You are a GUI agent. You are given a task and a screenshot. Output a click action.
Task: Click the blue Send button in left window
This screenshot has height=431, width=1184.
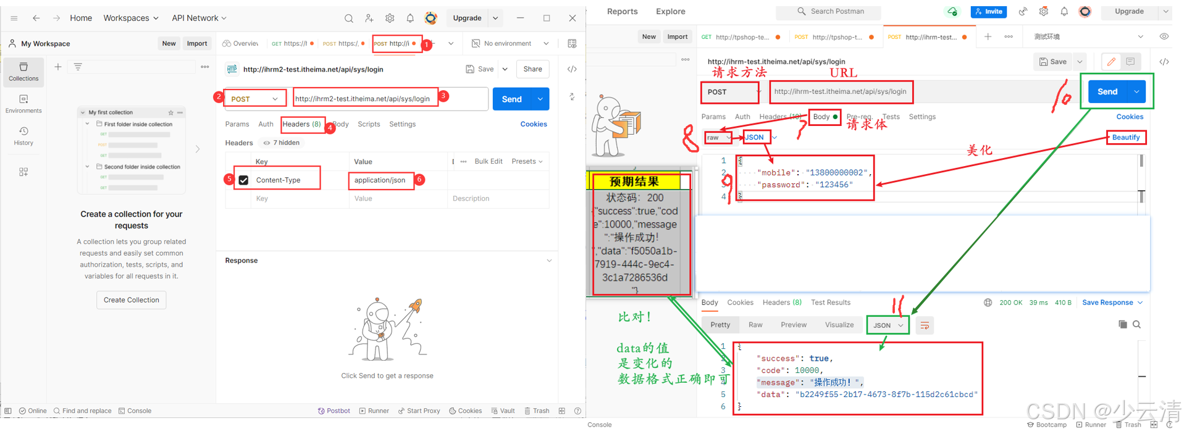point(512,99)
